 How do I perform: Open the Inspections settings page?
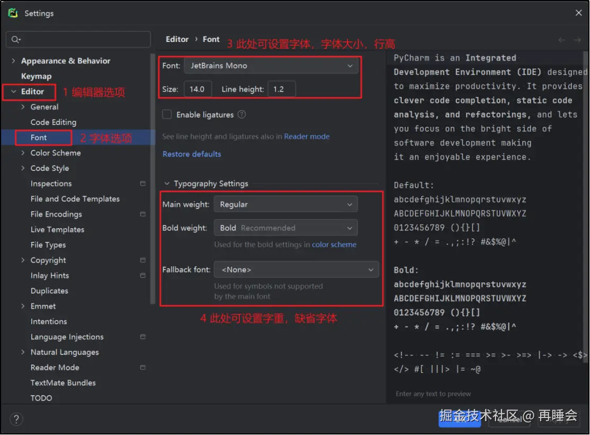point(51,184)
